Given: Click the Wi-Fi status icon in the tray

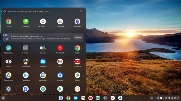Looking at the screenshot, I should [x=169, y=98].
